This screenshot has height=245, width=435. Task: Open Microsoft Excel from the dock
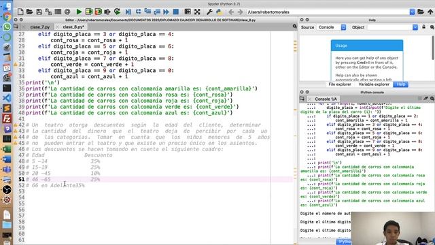coord(7,149)
